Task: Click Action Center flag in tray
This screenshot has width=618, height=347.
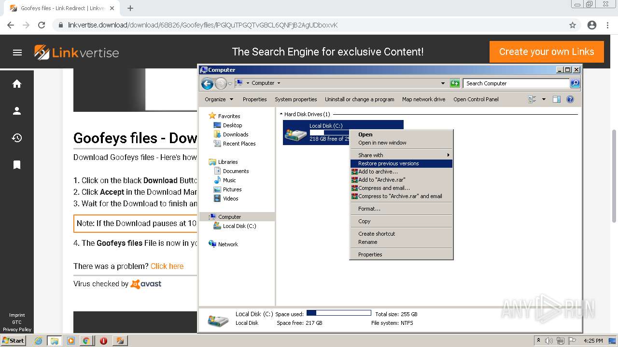Action: tap(572, 341)
